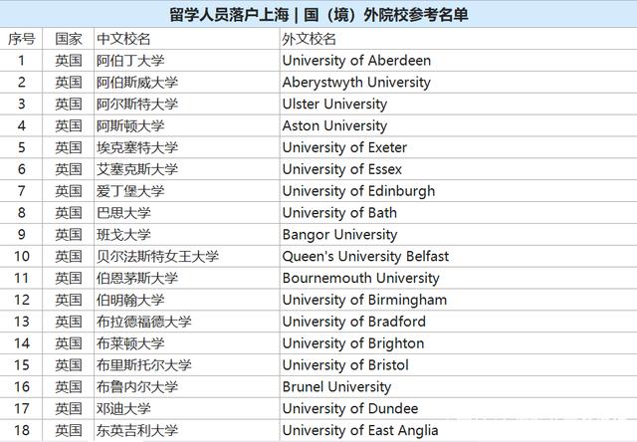Select the 序号 column header
The height and width of the screenshot is (442, 637).
(21, 39)
